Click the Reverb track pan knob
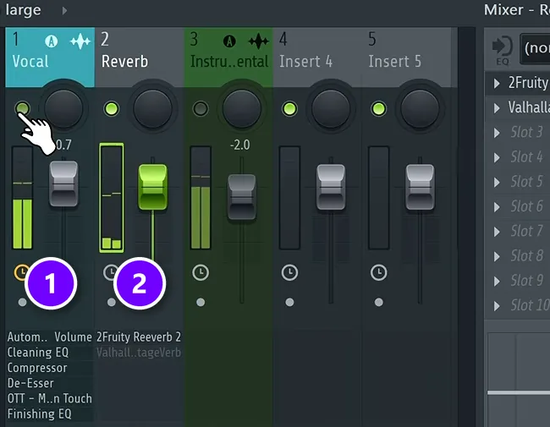This screenshot has width=550, height=427. [152, 108]
